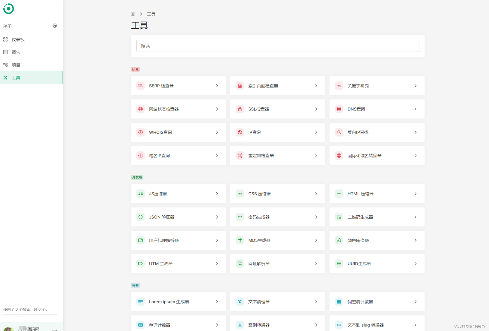
Task: Open the 案例转换器 tool
Action: tap(278, 323)
